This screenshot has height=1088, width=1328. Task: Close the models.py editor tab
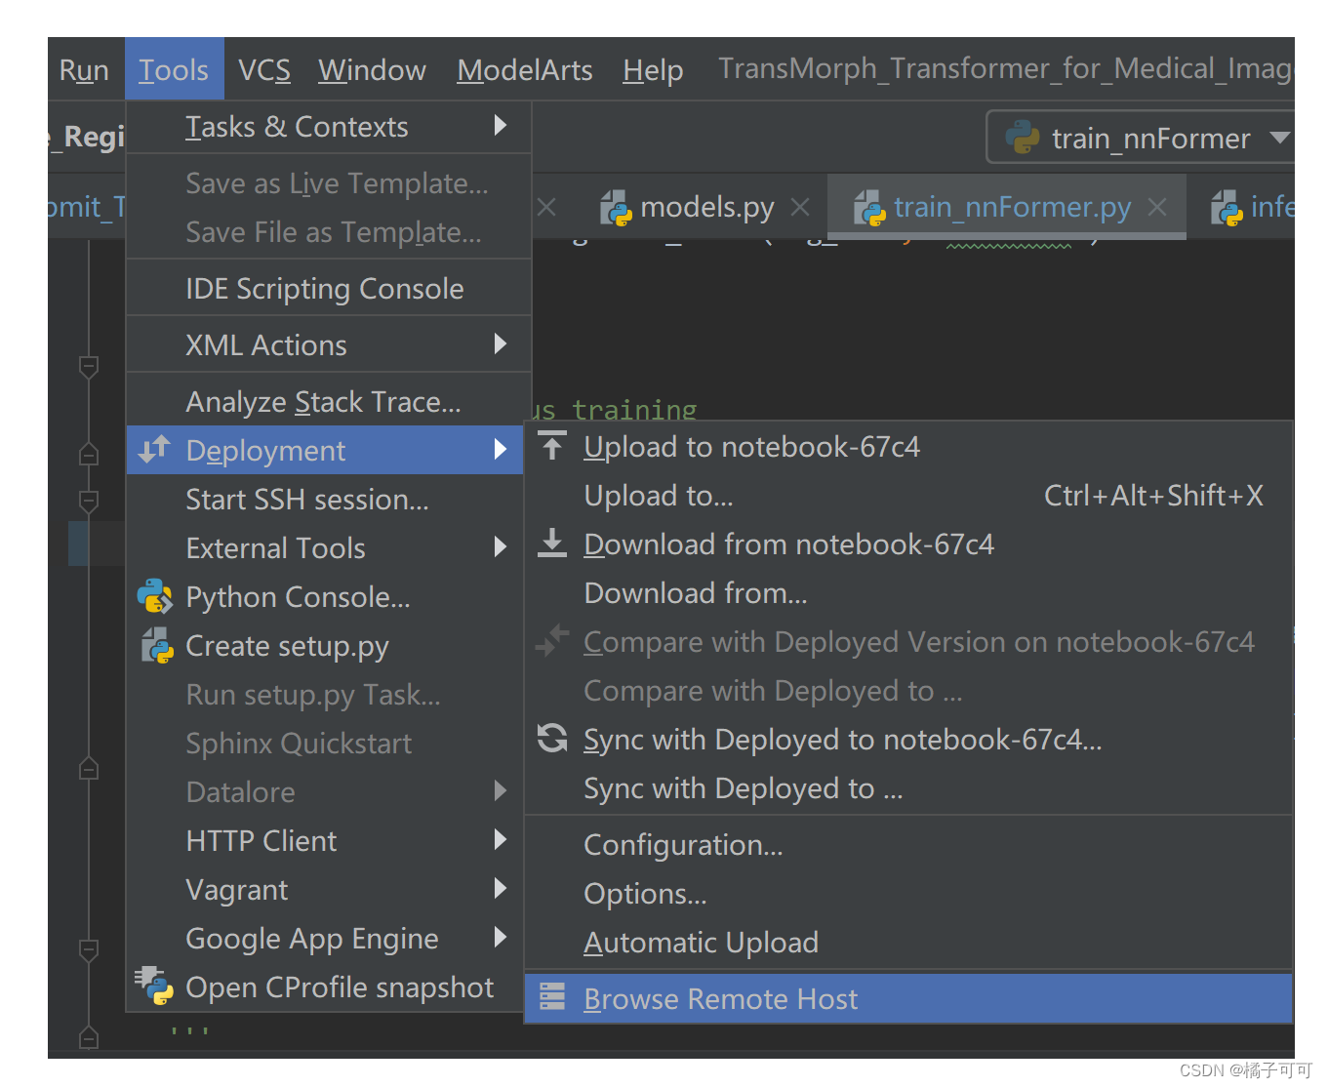tap(800, 207)
